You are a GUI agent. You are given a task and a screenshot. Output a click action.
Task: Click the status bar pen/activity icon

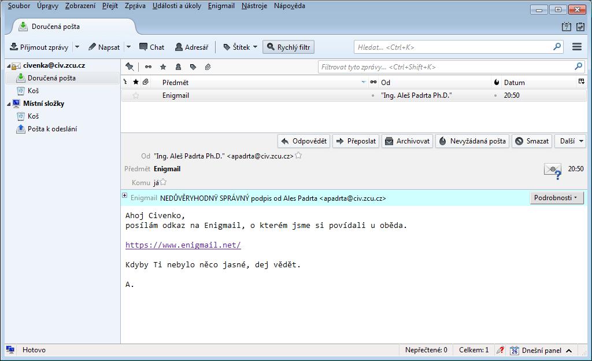(500, 350)
